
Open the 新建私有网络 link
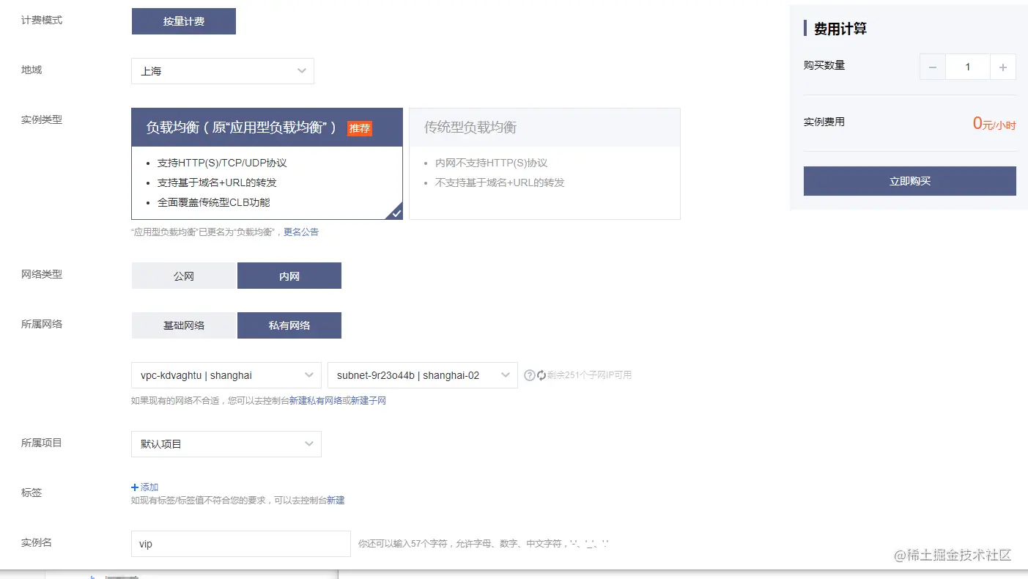click(316, 401)
